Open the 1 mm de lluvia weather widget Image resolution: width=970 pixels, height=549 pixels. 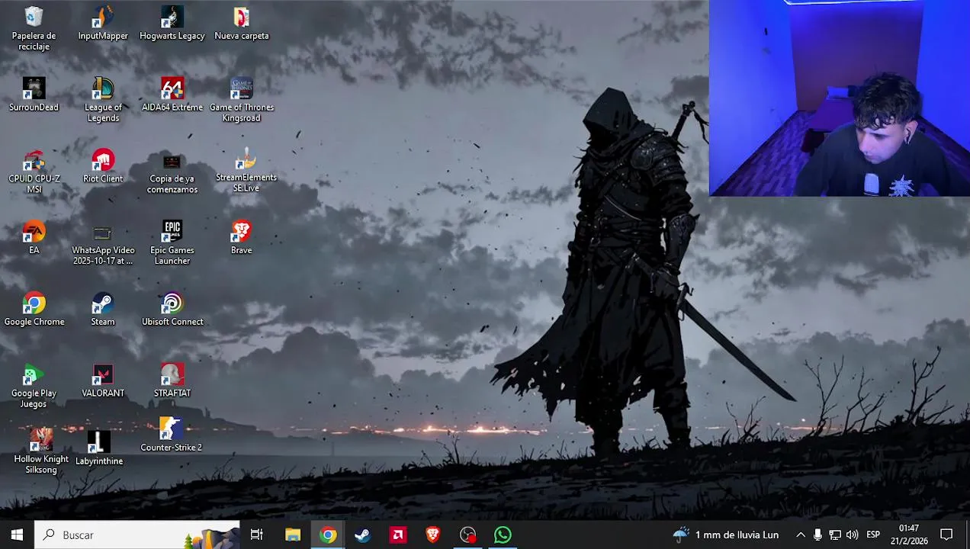(x=726, y=535)
